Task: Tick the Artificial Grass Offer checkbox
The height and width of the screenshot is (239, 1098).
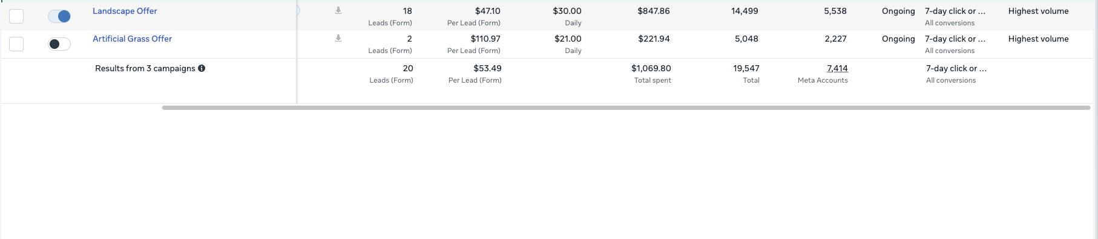Action: tap(16, 44)
